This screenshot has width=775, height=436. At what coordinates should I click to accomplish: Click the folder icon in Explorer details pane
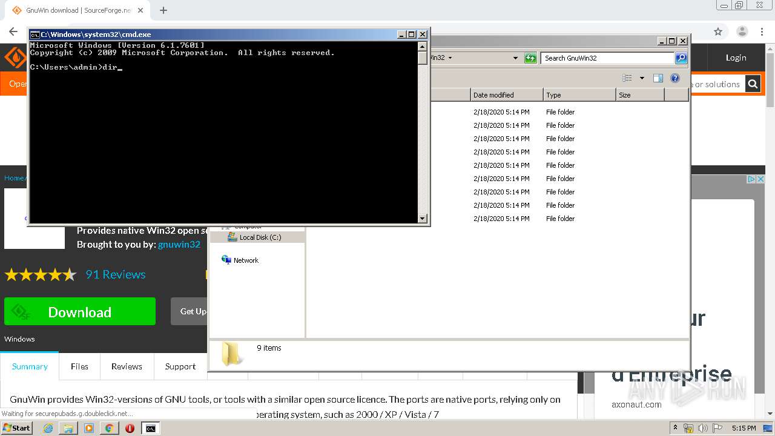point(232,354)
